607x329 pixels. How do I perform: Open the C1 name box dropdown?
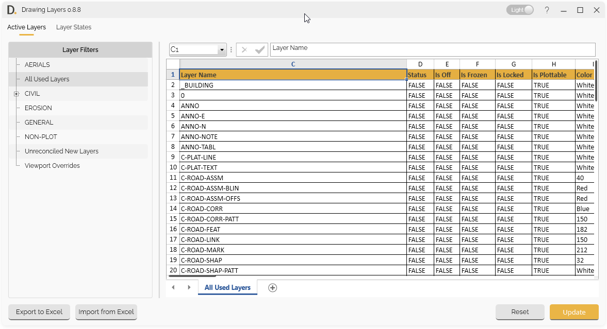222,50
